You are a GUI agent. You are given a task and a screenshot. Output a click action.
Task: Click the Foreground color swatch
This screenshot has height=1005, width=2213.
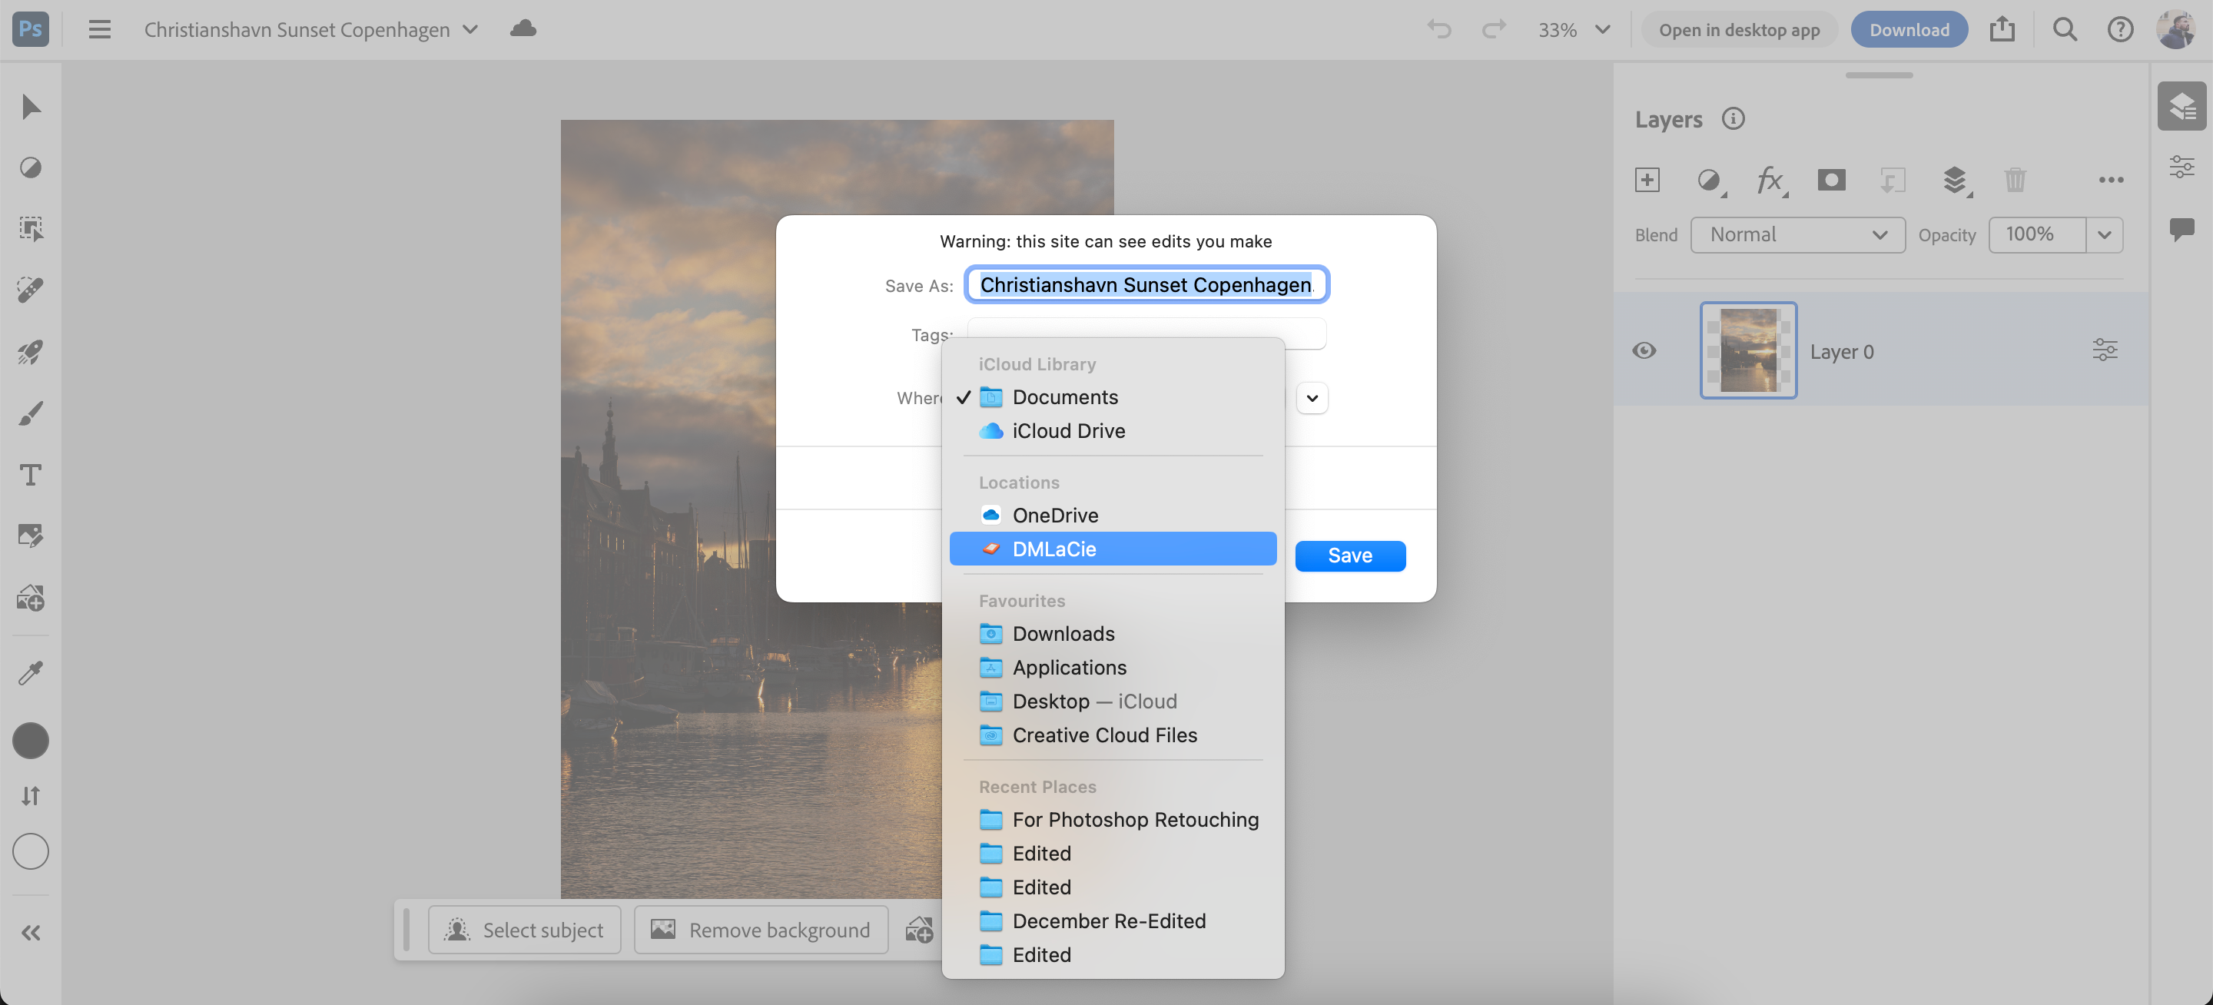click(31, 741)
